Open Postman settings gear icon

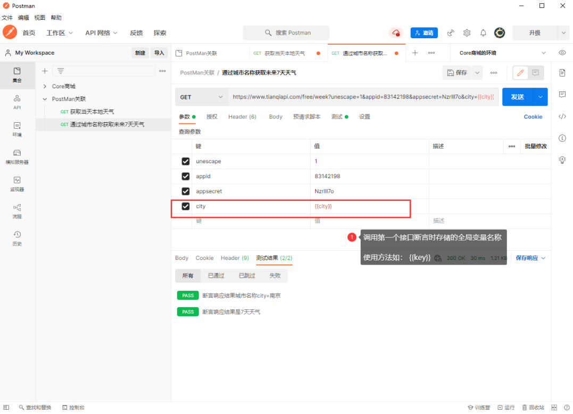click(x=467, y=33)
